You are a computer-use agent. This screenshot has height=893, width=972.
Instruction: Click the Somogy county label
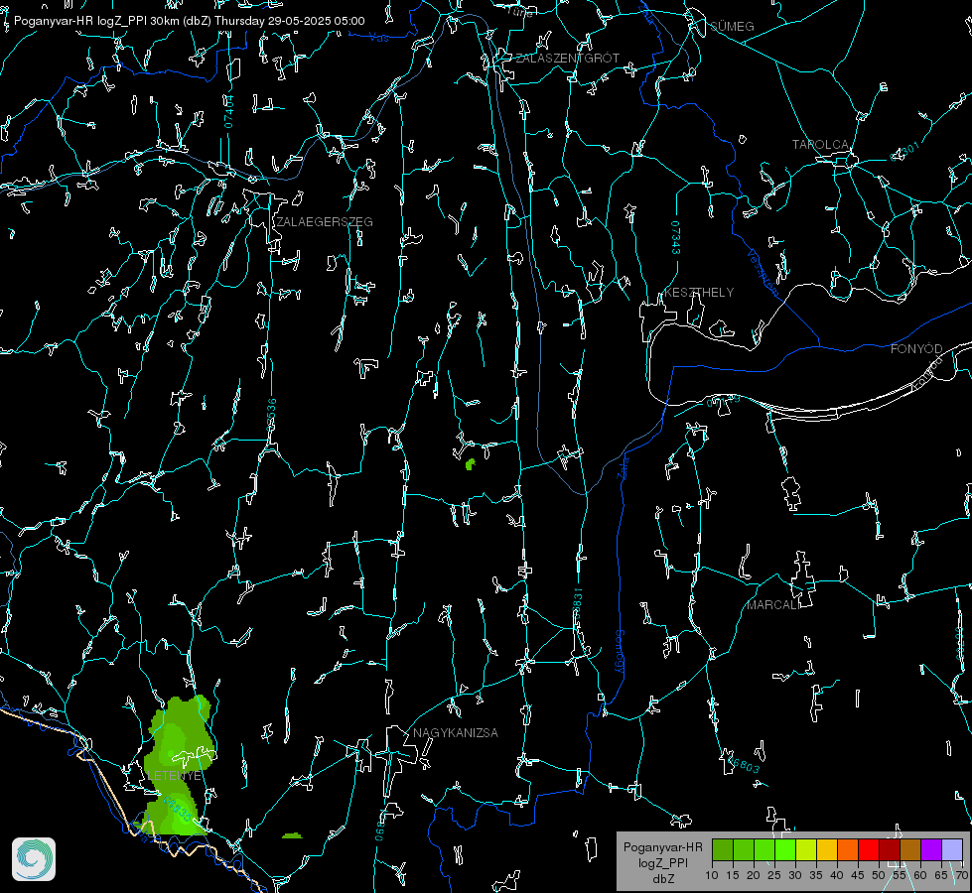619,651
